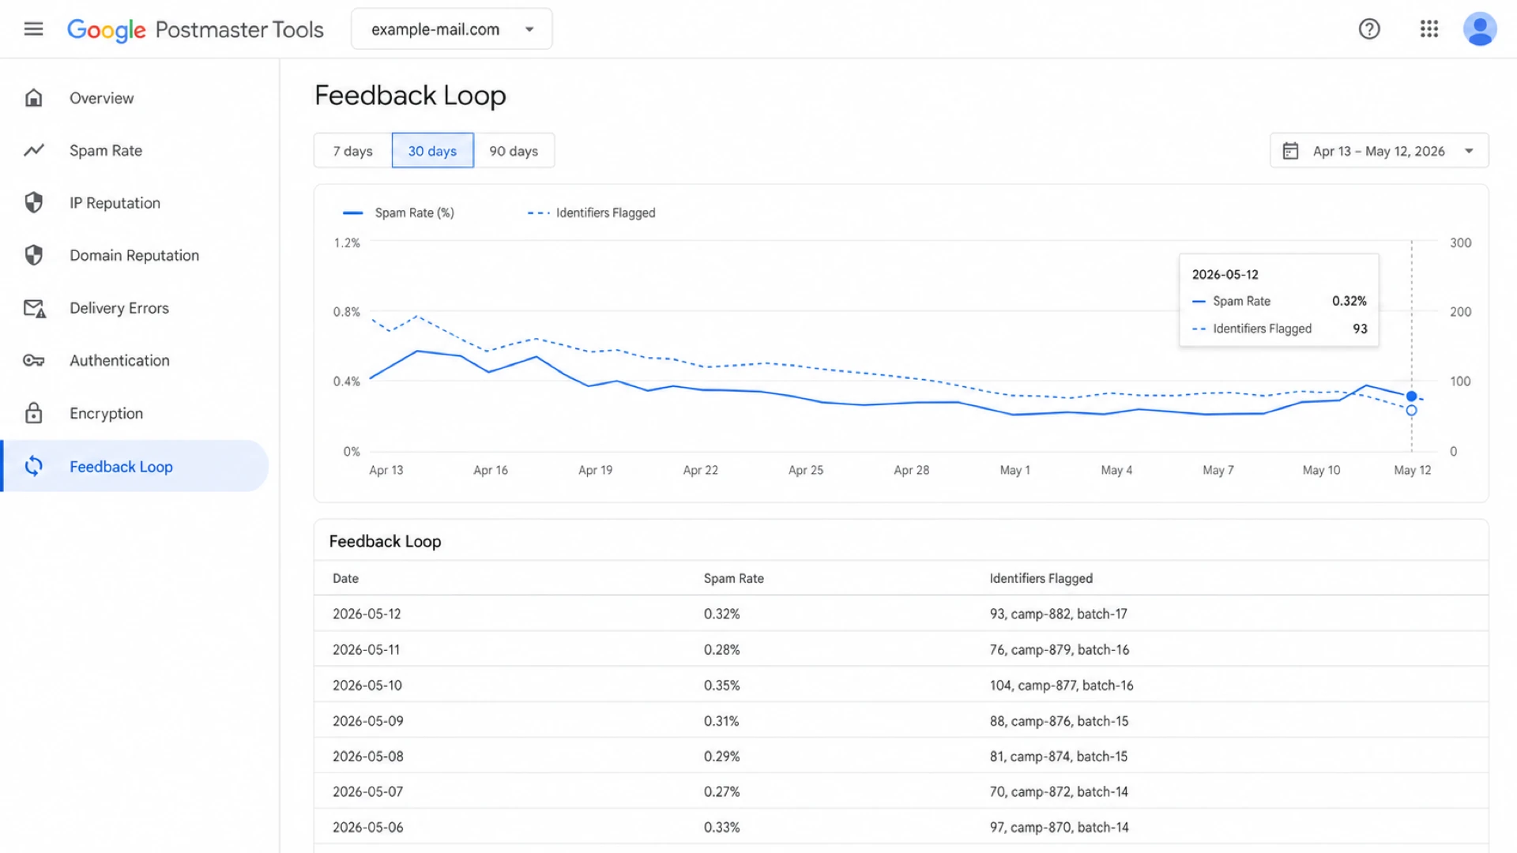
Task: Click the date range dropdown arrow
Action: (x=1469, y=151)
